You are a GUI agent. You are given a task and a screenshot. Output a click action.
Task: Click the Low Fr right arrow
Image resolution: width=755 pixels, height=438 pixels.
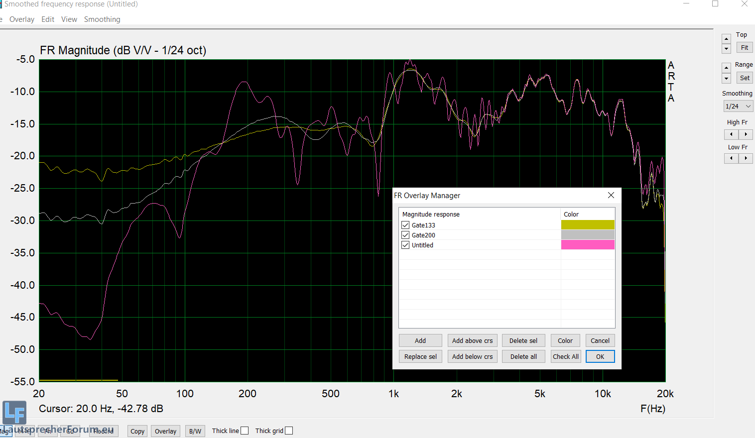pos(746,158)
